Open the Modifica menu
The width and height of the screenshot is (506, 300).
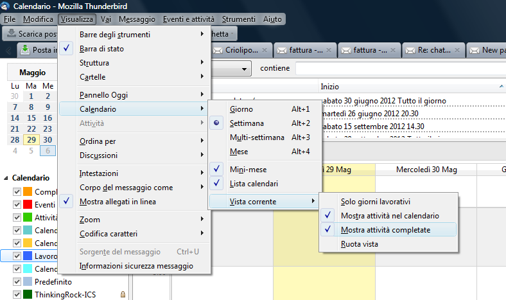(38, 19)
